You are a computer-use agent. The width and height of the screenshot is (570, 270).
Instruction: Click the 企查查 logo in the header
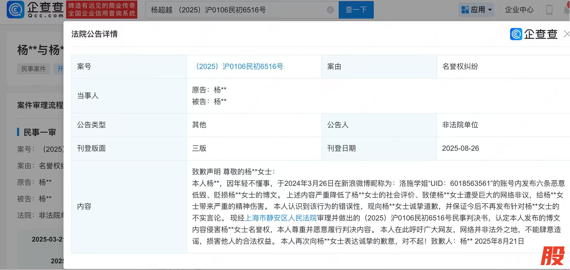point(35,10)
